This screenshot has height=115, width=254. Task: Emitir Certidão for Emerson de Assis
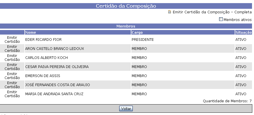[12, 76]
